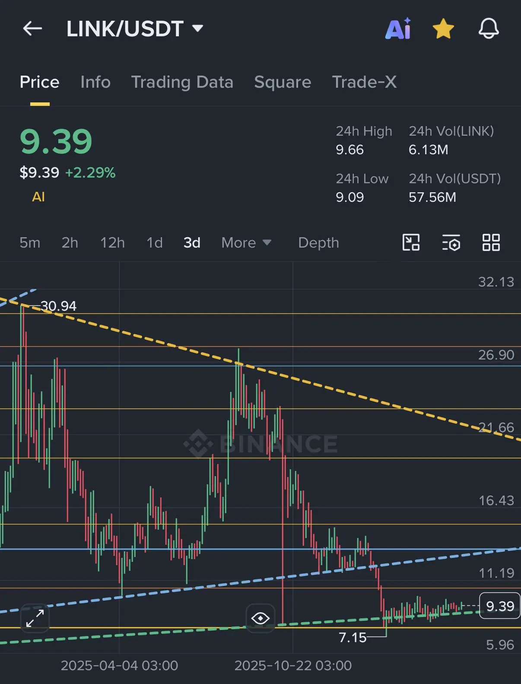This screenshot has height=684, width=521.
Task: Select the 2h chart interval
Action: [x=70, y=243]
